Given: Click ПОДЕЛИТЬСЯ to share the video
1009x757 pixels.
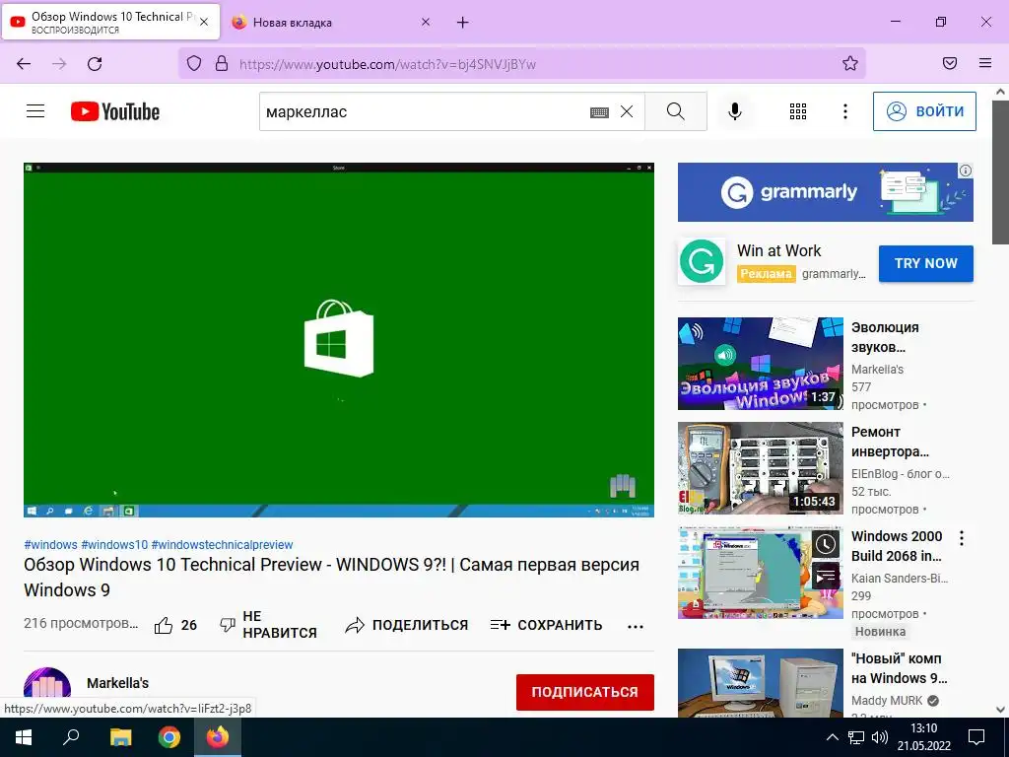Looking at the screenshot, I should pyautogui.click(x=406, y=625).
